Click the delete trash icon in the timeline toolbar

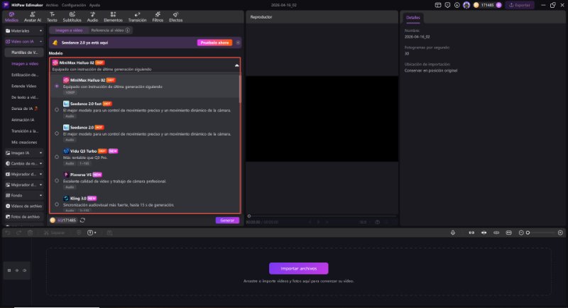30,233
